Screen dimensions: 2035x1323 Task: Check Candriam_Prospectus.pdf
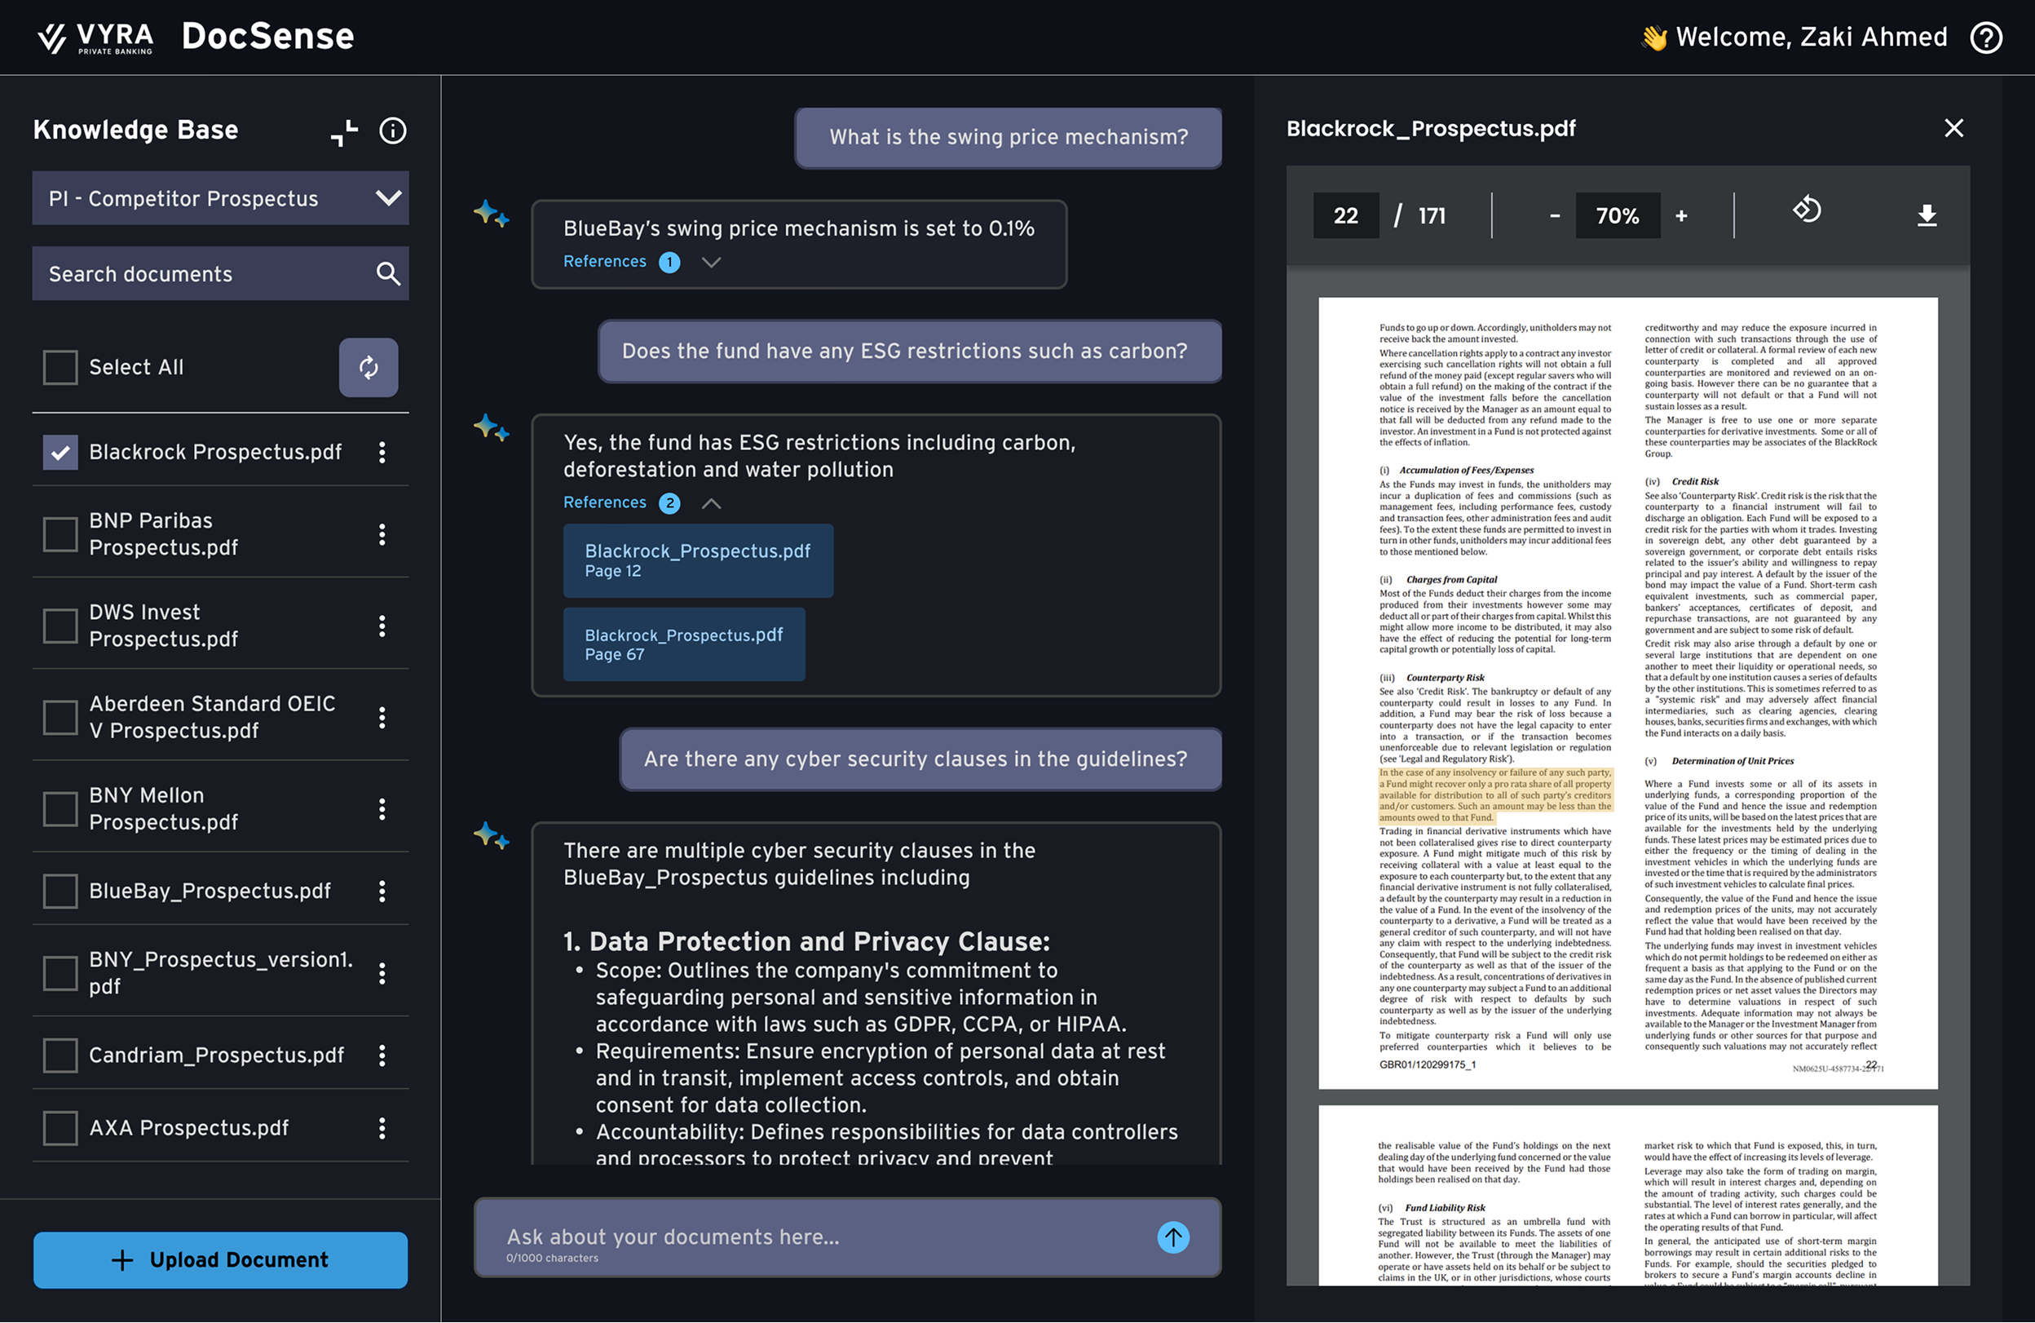(60, 1055)
